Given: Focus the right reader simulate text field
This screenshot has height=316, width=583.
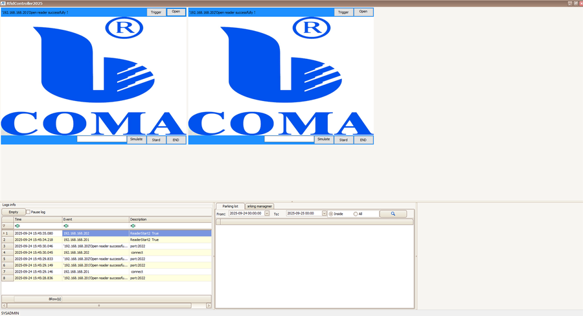Looking at the screenshot, I should (290, 139).
